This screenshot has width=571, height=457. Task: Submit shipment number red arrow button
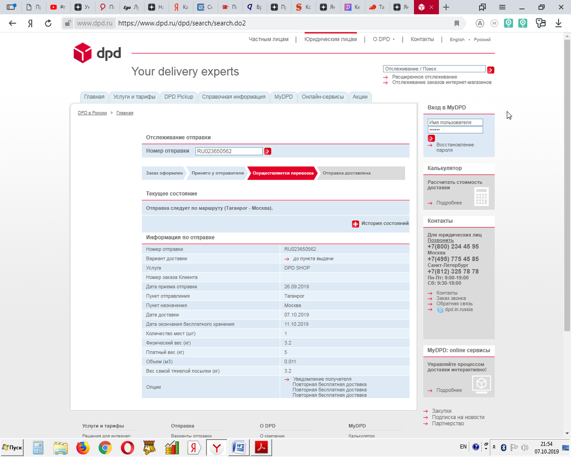267,151
